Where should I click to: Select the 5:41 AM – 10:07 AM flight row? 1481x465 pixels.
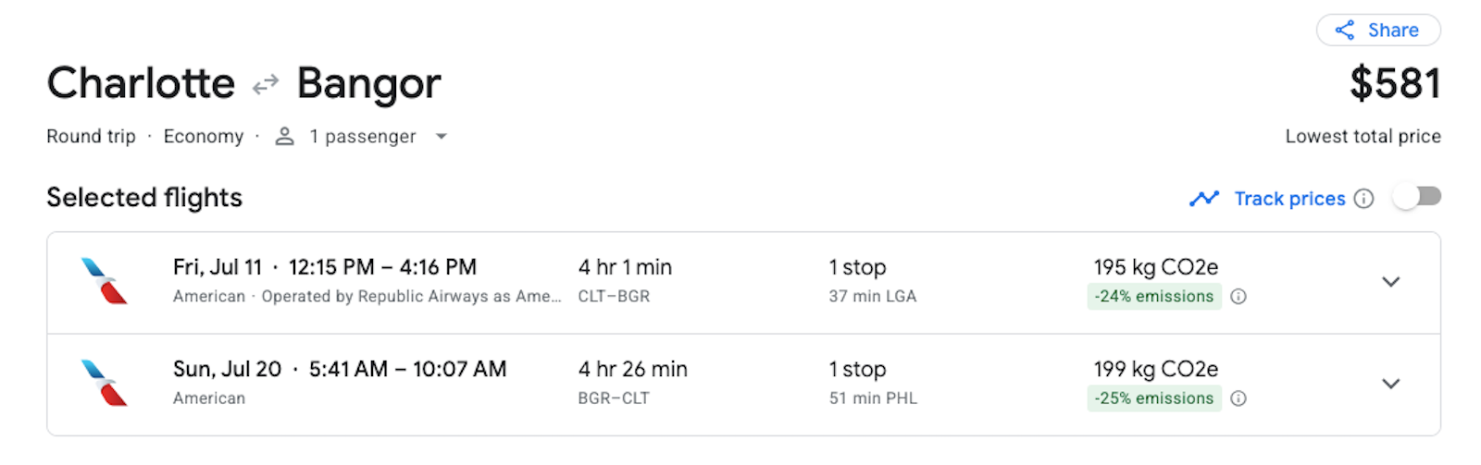coord(407,370)
